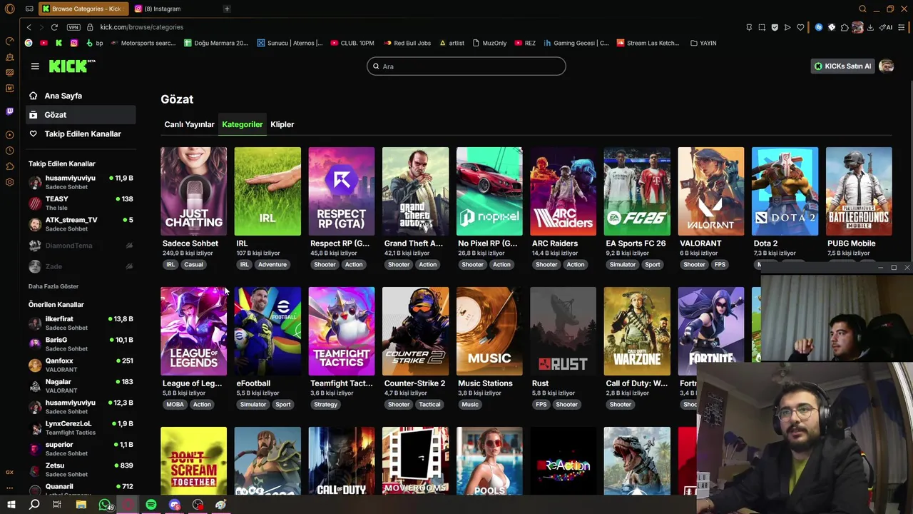913x514 pixels.
Task: Expand Daha Fazla Göster in sidebar
Action: coord(53,286)
